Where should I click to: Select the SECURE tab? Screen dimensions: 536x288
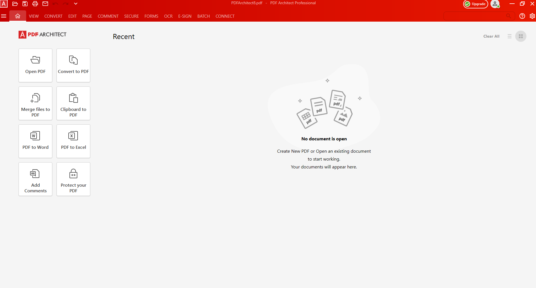coord(132,16)
